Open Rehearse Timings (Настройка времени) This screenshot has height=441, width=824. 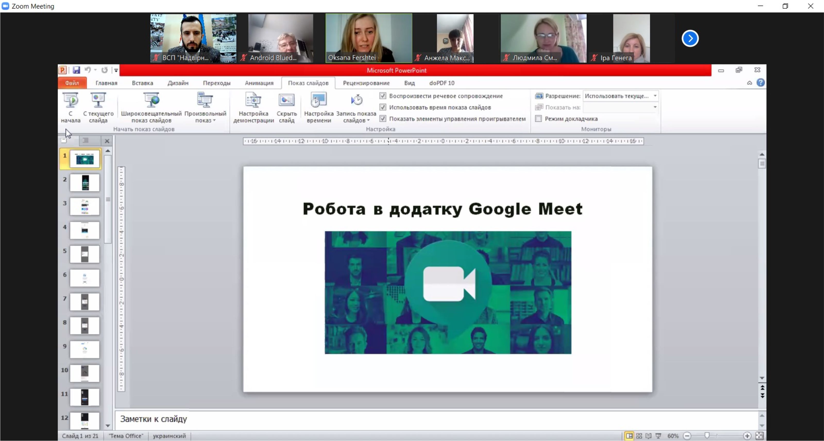(319, 107)
